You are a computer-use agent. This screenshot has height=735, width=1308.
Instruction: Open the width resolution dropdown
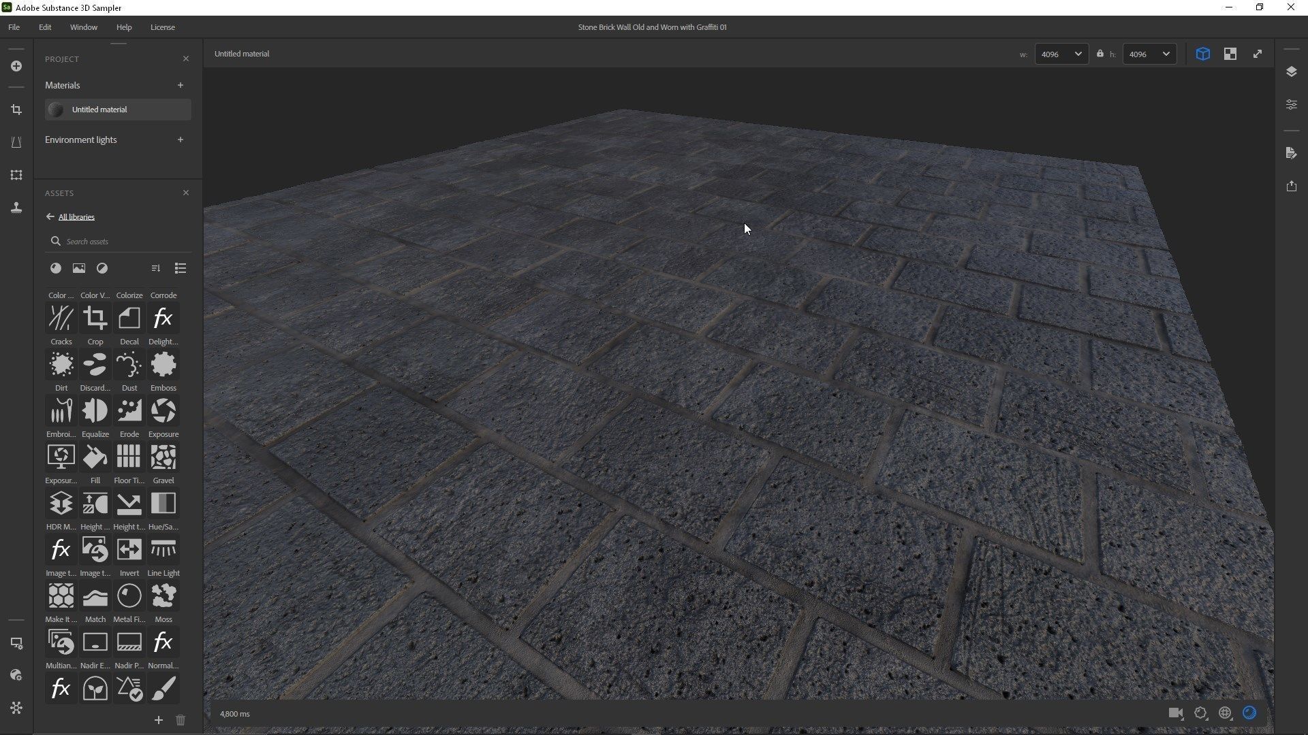click(x=1061, y=54)
